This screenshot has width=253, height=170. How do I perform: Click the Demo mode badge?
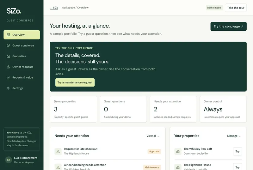(214, 8)
